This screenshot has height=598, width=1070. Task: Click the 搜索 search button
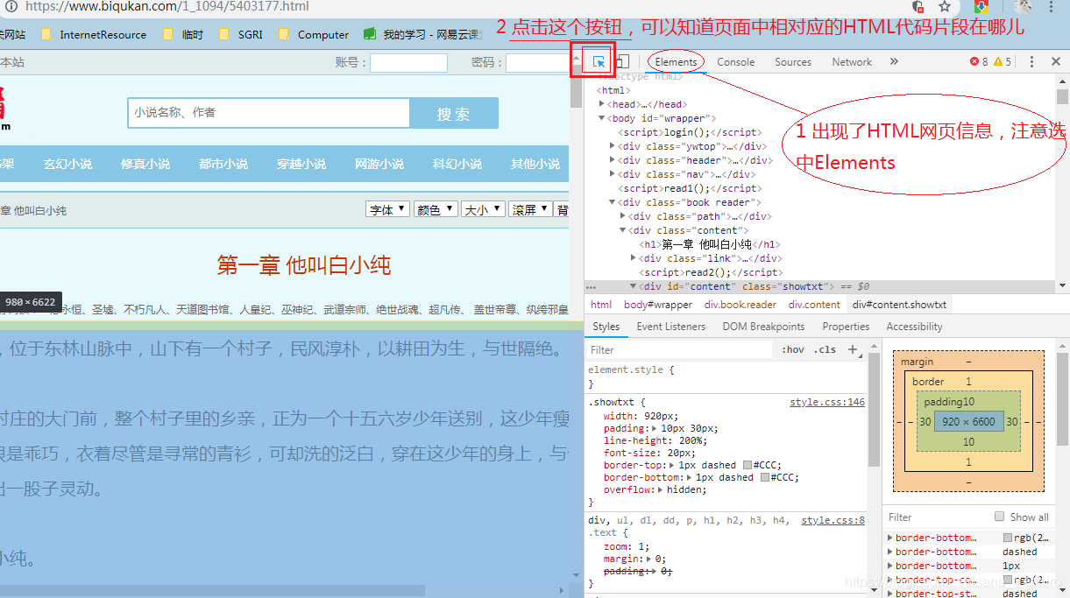click(x=454, y=113)
